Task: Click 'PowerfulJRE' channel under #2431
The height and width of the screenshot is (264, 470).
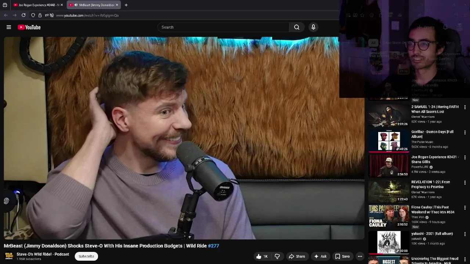Action: click(x=420, y=167)
